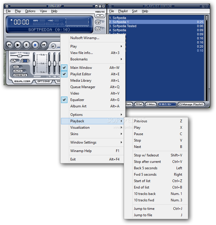Select Previous in the Playback submenu
Image resolution: width=216 pixels, height=225 pixels.
pyautogui.click(x=156, y=121)
